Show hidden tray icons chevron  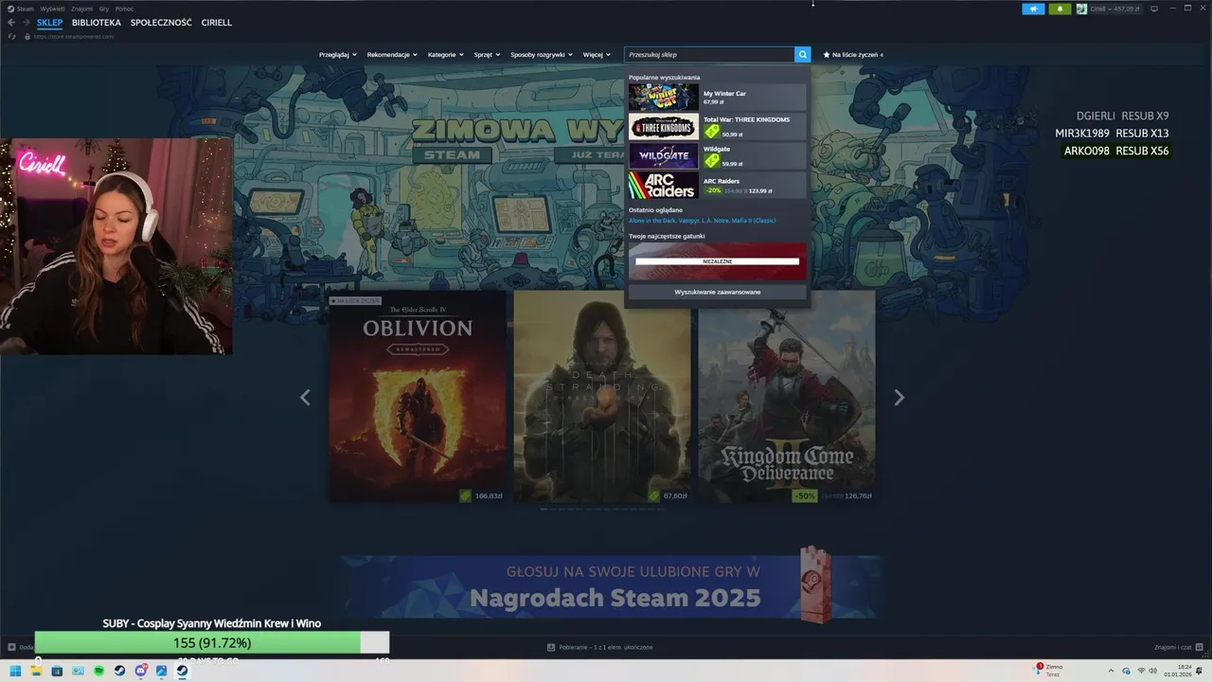click(1113, 671)
